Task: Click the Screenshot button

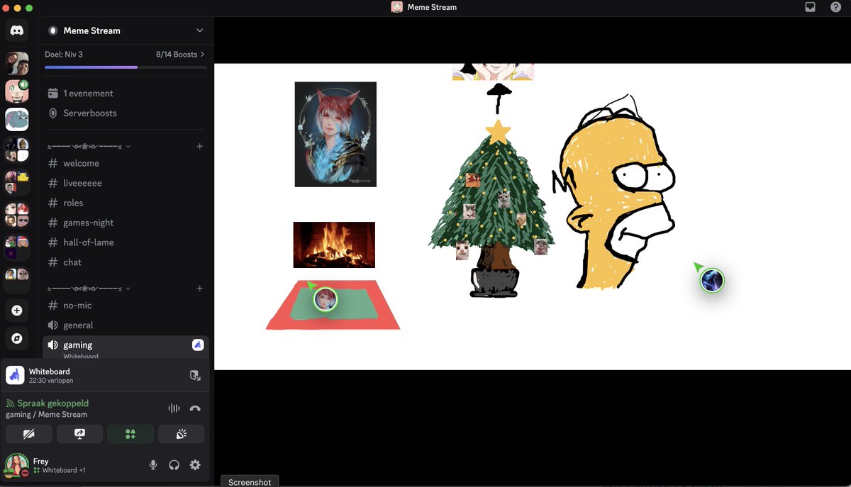Action: (250, 481)
